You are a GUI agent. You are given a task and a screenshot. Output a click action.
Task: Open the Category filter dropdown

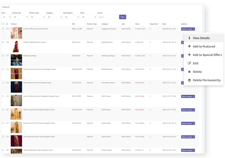coord(54,17)
